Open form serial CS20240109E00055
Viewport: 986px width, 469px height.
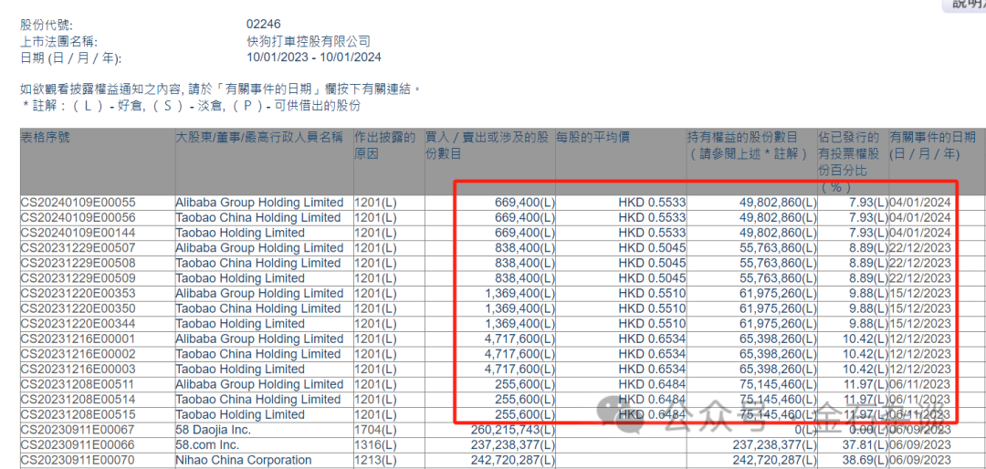pyautogui.click(x=79, y=203)
